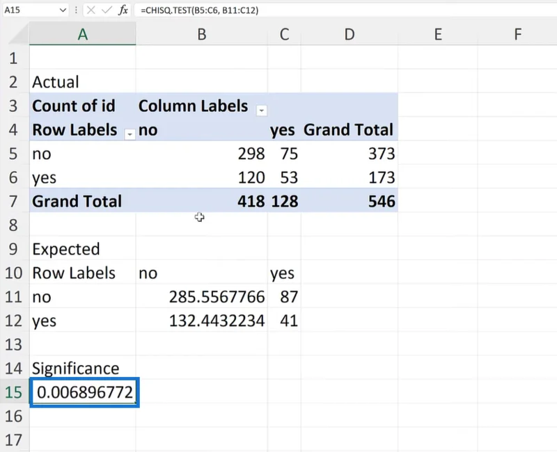The width and height of the screenshot is (557, 452).
Task: Select row 1 header
Action: (13, 58)
